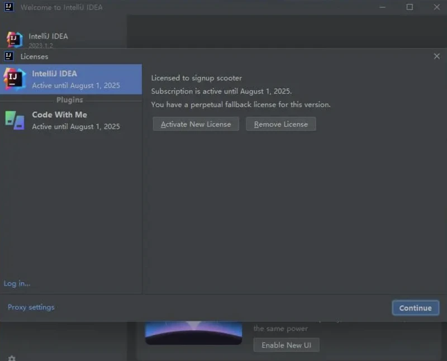Select Code With Me plugin entry
Image resolution: width=447 pixels, height=361 pixels.
(71, 120)
